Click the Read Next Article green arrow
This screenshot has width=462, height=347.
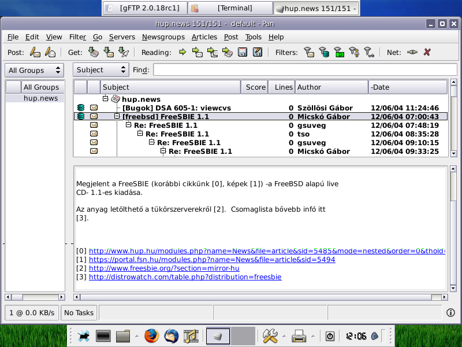[x=182, y=52]
